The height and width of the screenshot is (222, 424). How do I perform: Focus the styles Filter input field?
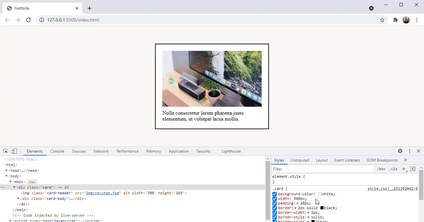[x=322, y=169]
